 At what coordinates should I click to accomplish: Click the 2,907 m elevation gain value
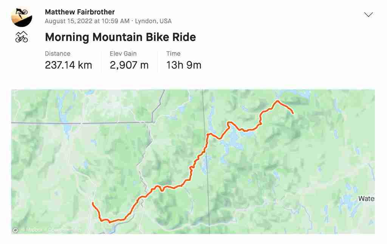129,65
